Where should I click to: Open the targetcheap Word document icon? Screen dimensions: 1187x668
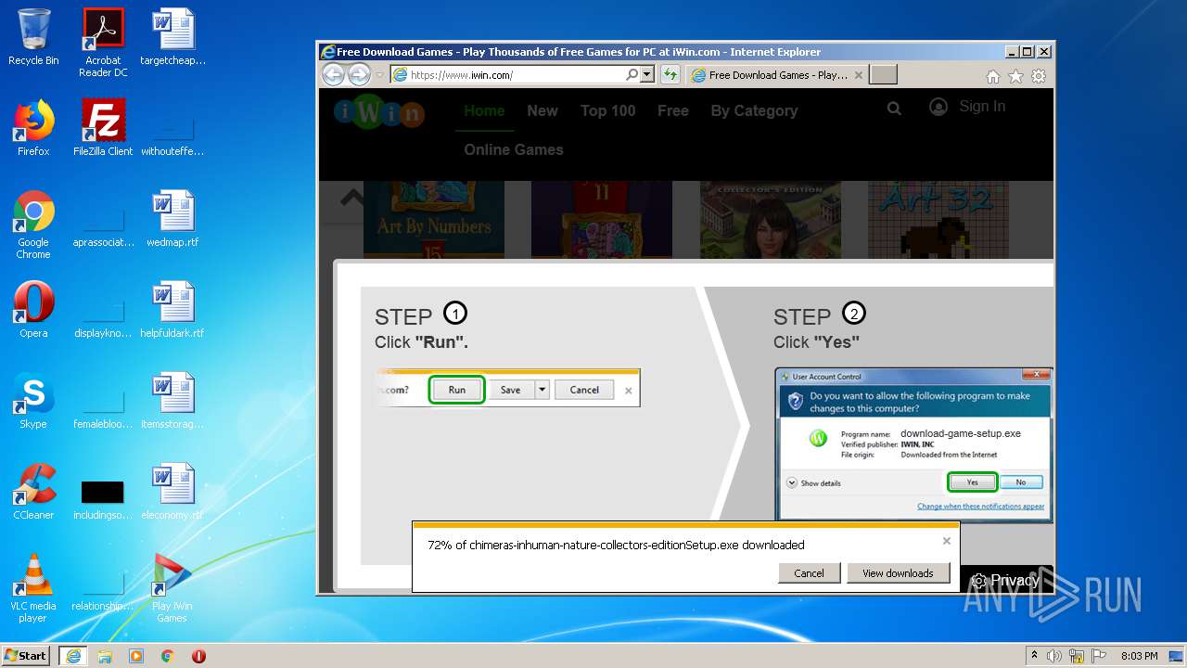(172, 37)
